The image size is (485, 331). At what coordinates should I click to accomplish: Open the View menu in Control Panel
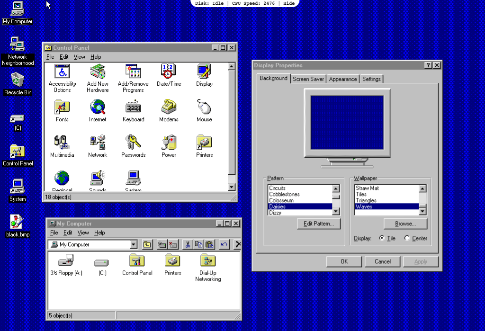pyautogui.click(x=79, y=57)
